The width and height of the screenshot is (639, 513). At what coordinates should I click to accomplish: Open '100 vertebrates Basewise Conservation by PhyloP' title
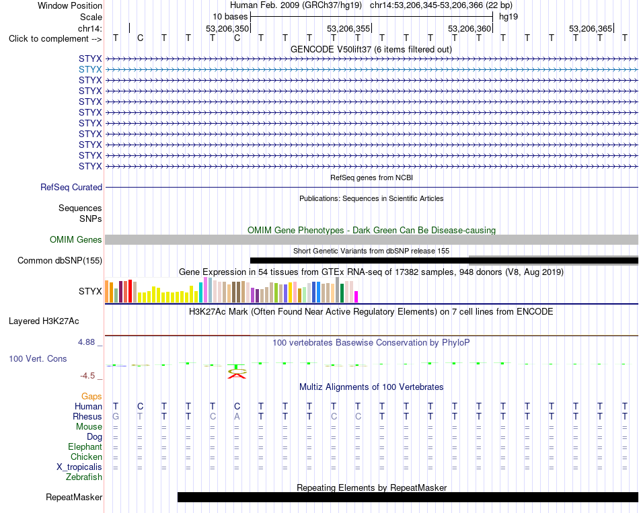coord(371,343)
